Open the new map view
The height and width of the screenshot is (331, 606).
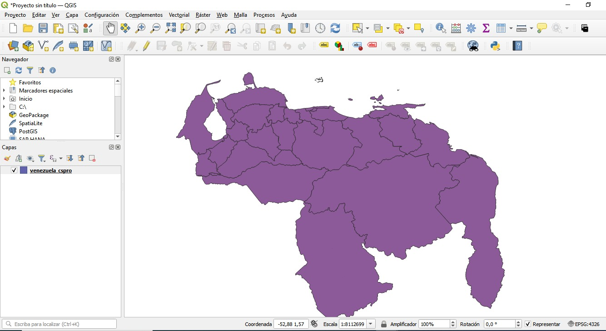click(260, 28)
